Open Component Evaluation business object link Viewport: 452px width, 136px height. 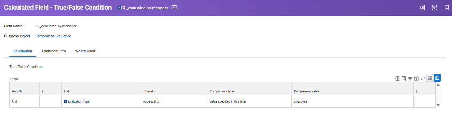point(53,36)
